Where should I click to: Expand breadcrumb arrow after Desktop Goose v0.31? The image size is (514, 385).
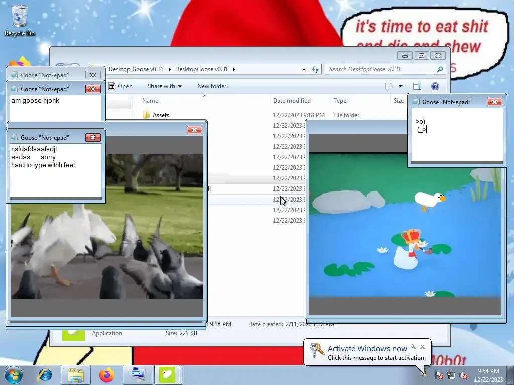170,69
